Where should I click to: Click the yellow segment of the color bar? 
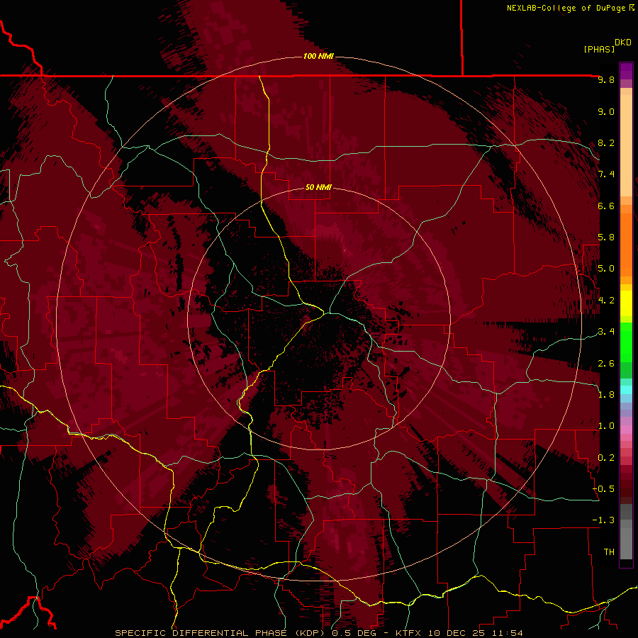(x=626, y=303)
